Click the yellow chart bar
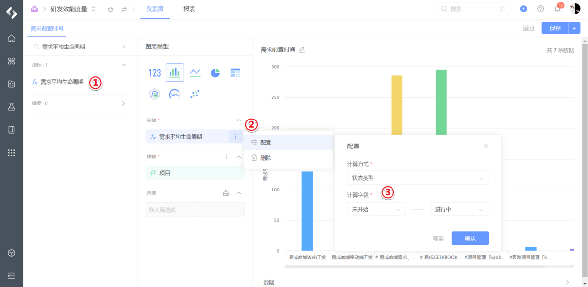Viewport: 588px width, 287px height. pos(396,105)
